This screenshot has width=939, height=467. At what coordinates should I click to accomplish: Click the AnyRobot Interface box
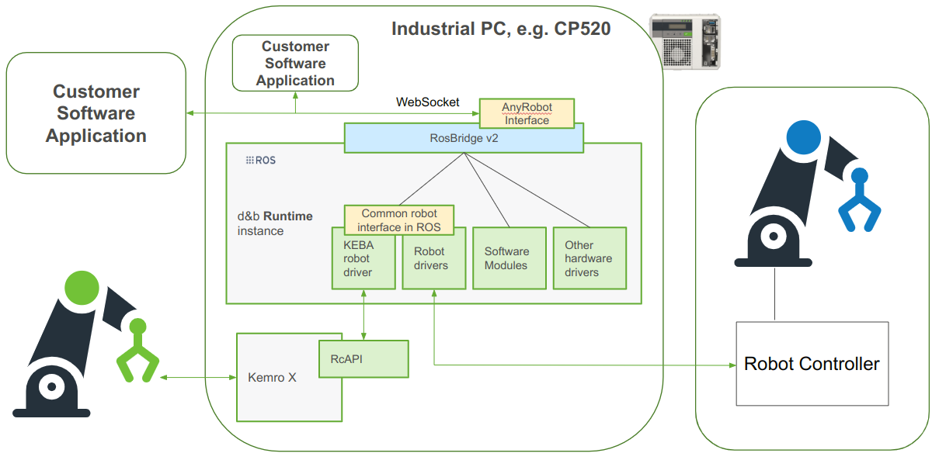point(527,113)
